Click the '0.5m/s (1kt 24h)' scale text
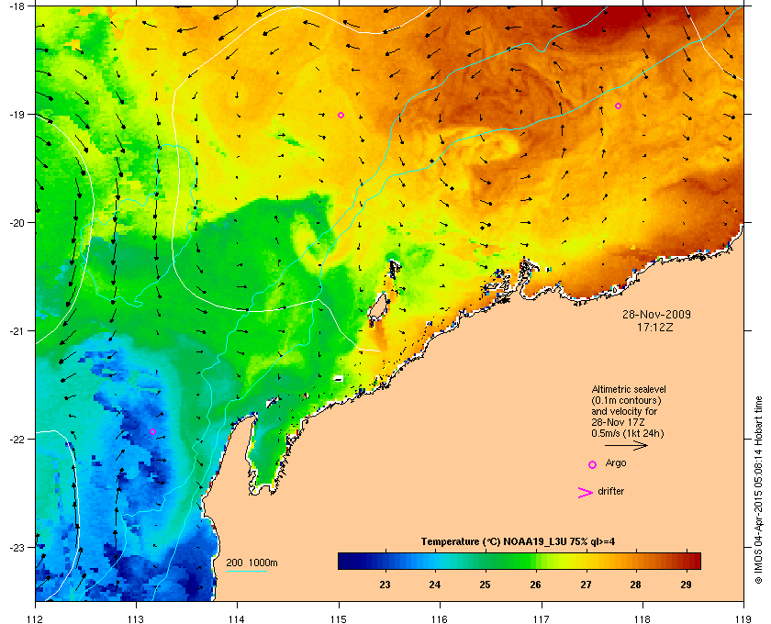Viewport: 771px width, 624px height. coord(628,433)
